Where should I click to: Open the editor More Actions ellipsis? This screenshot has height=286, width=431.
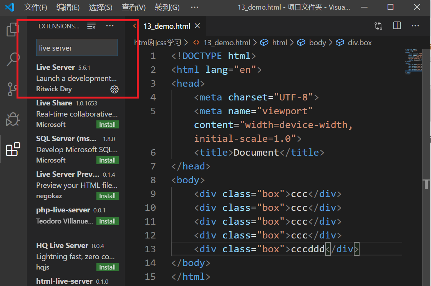click(415, 26)
